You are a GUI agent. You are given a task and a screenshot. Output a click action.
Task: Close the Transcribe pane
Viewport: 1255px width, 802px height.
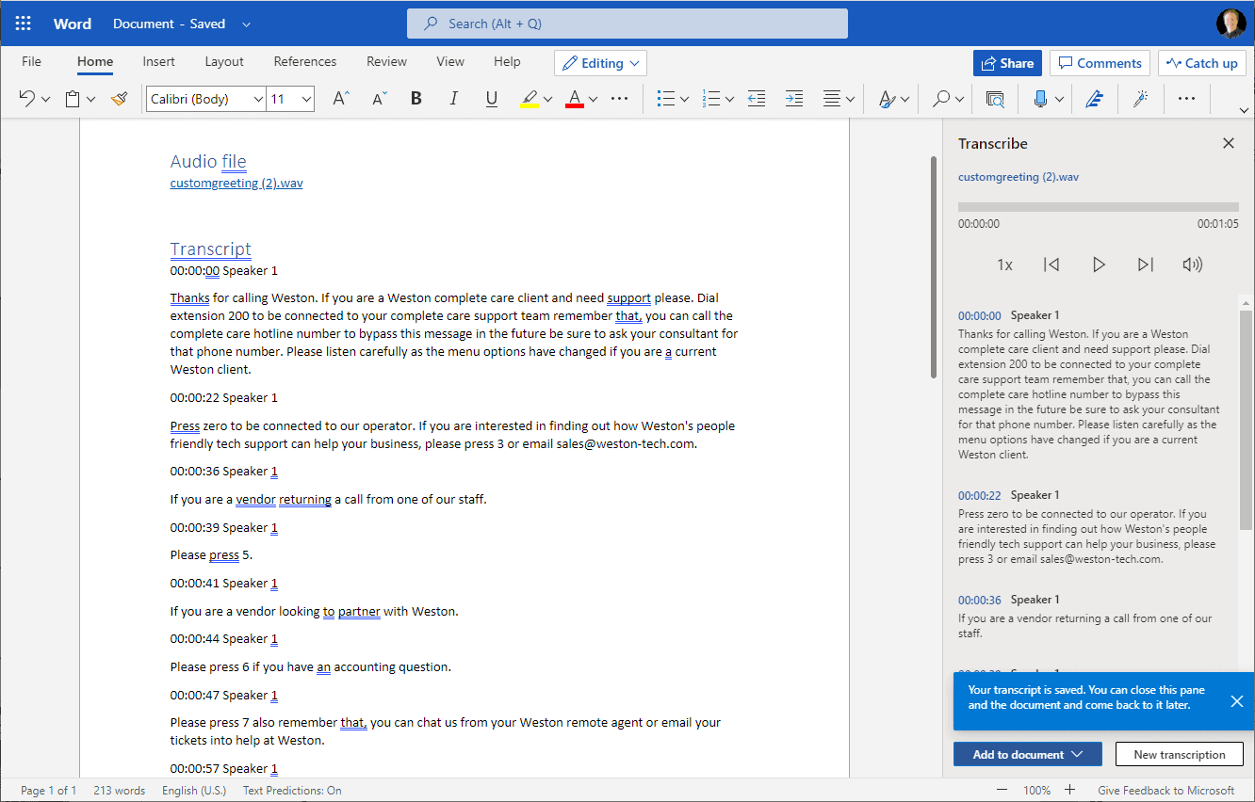[1229, 143]
